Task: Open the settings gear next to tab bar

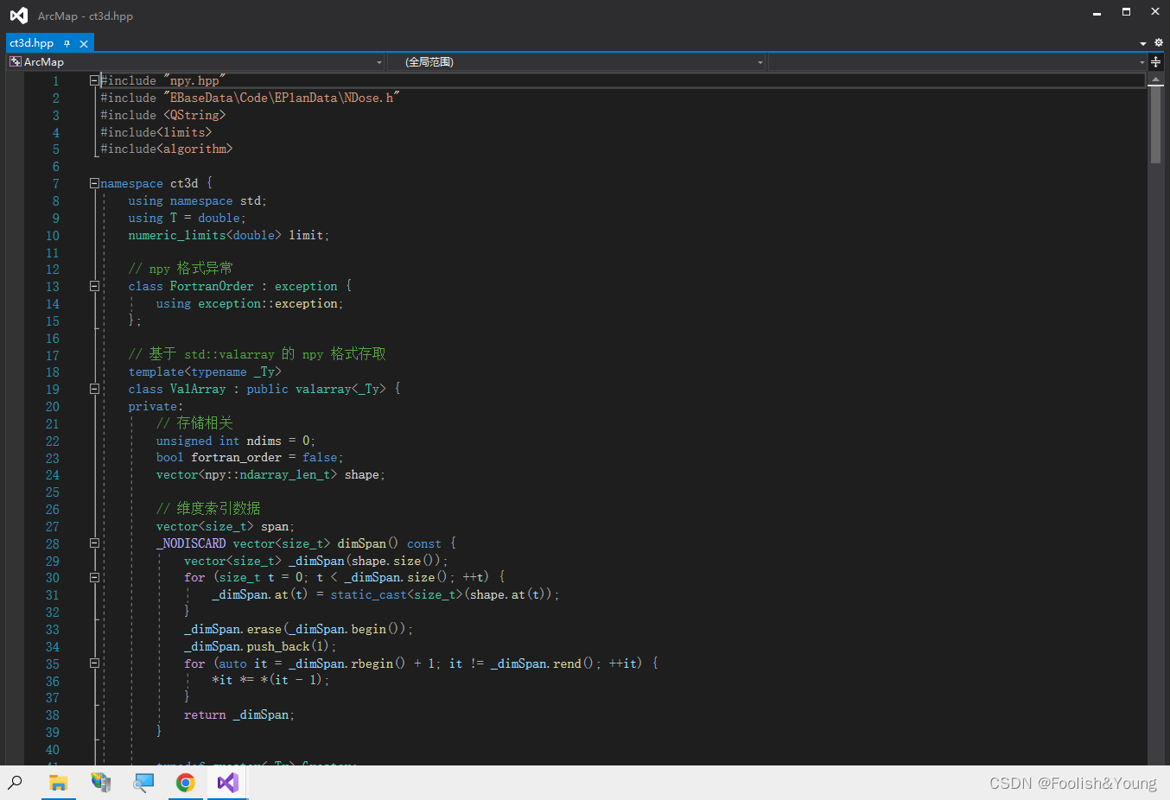Action: (x=1158, y=42)
